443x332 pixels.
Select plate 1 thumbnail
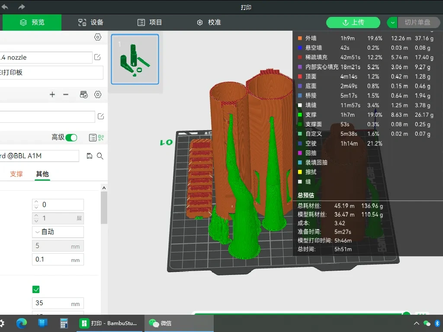(135, 59)
